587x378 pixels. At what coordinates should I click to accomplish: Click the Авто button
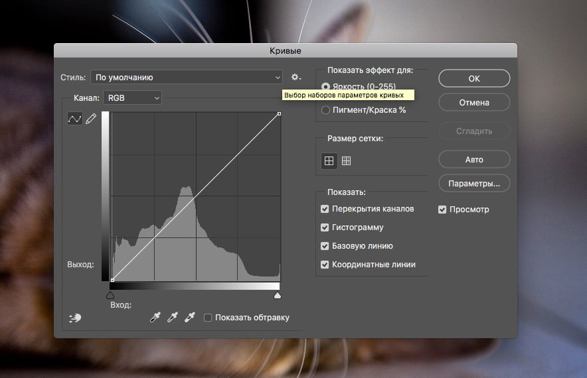(474, 160)
